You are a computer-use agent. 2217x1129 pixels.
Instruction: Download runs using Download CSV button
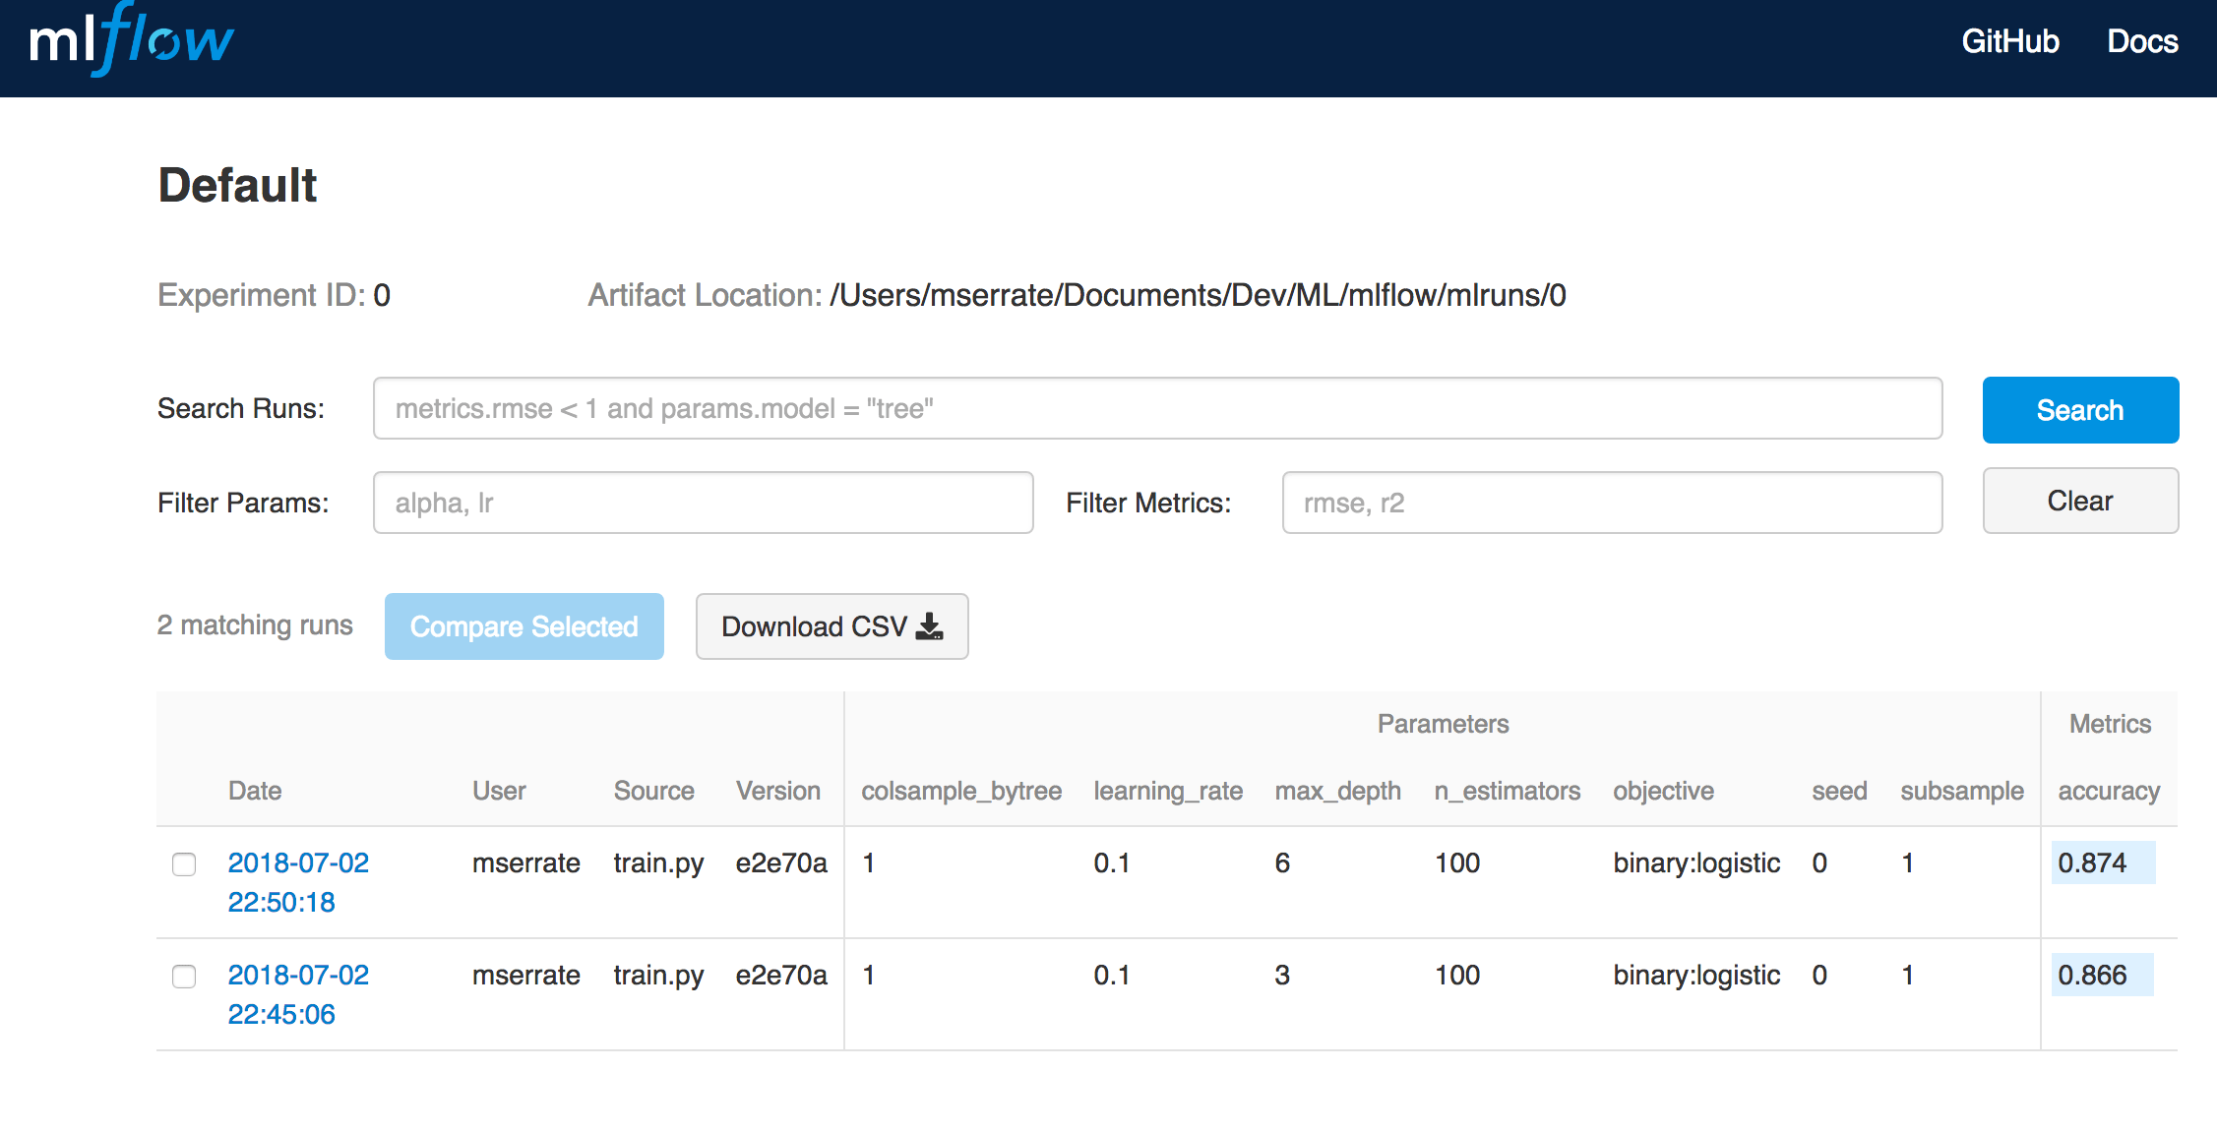tap(831, 626)
